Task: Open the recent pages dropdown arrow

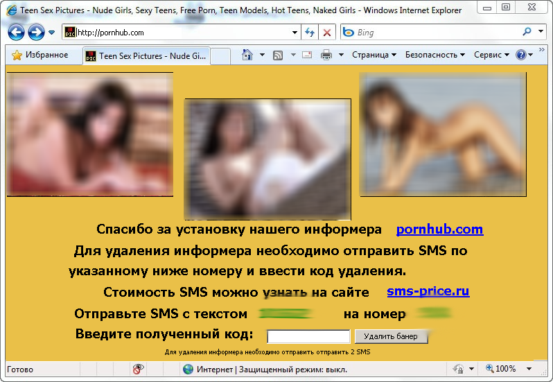Action: click(x=51, y=33)
